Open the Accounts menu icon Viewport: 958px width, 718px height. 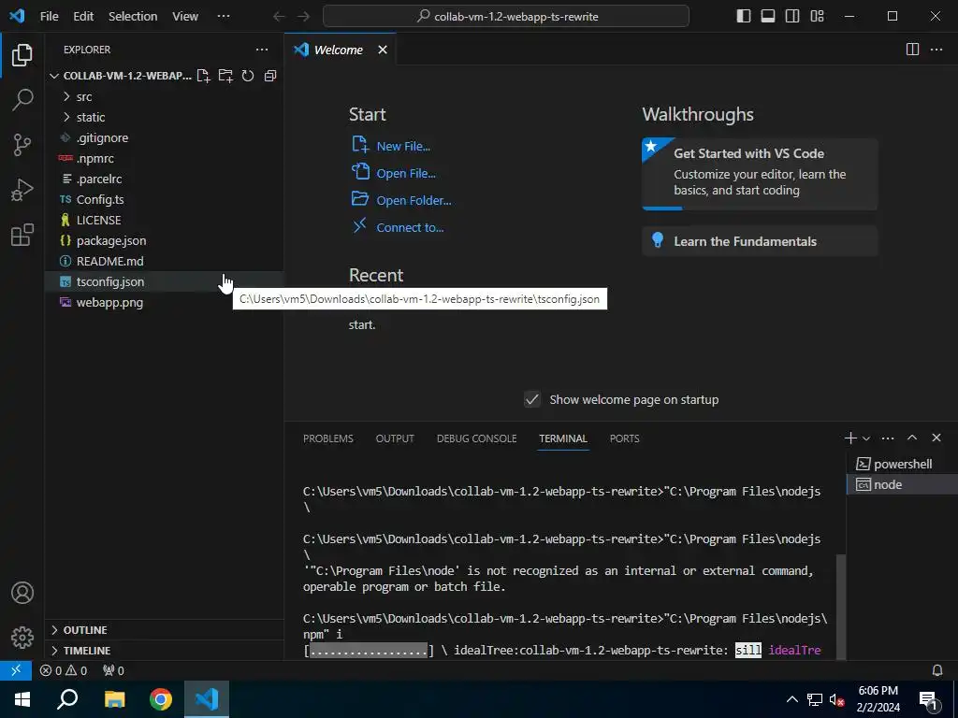[22, 593]
